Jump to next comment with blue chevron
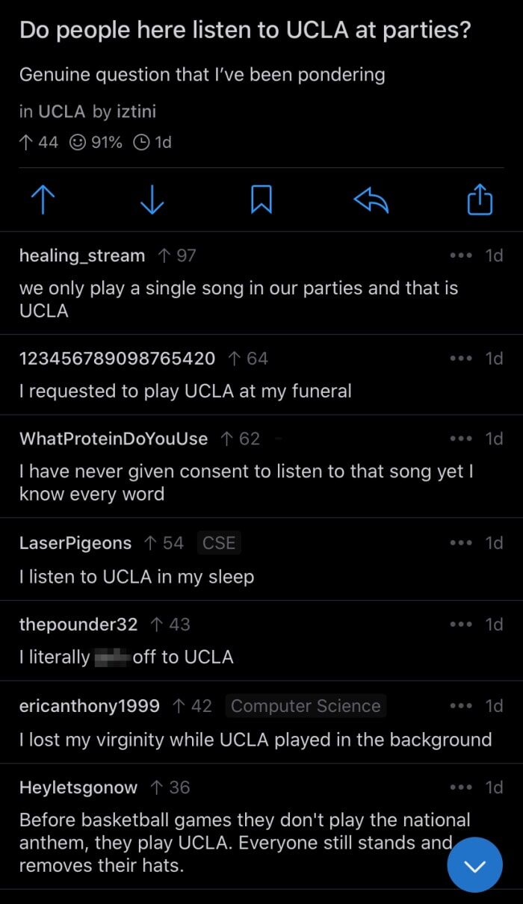The image size is (523, 904). (474, 865)
